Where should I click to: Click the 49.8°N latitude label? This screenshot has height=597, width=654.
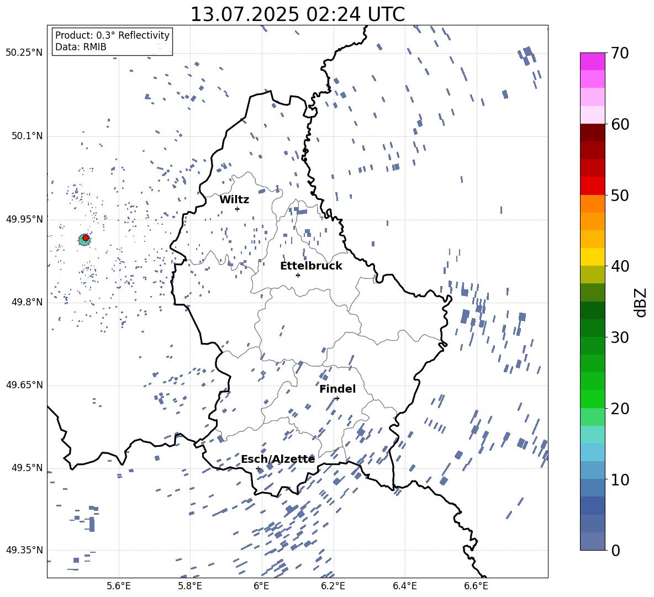tap(27, 302)
